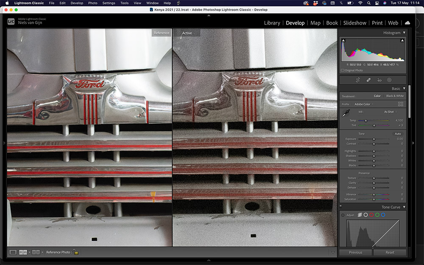Image resolution: width=424 pixels, height=265 pixels.
Task: Toggle the shadow clipping indicator in histogram
Action: pos(343,41)
